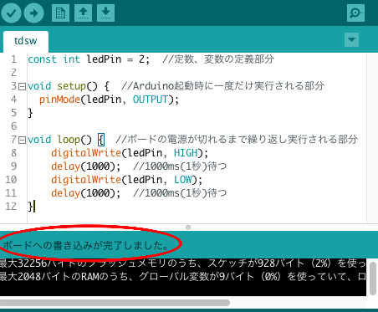Click the closing brace on line 5
Image resolution: width=378 pixels, height=312 pixels.
point(30,113)
